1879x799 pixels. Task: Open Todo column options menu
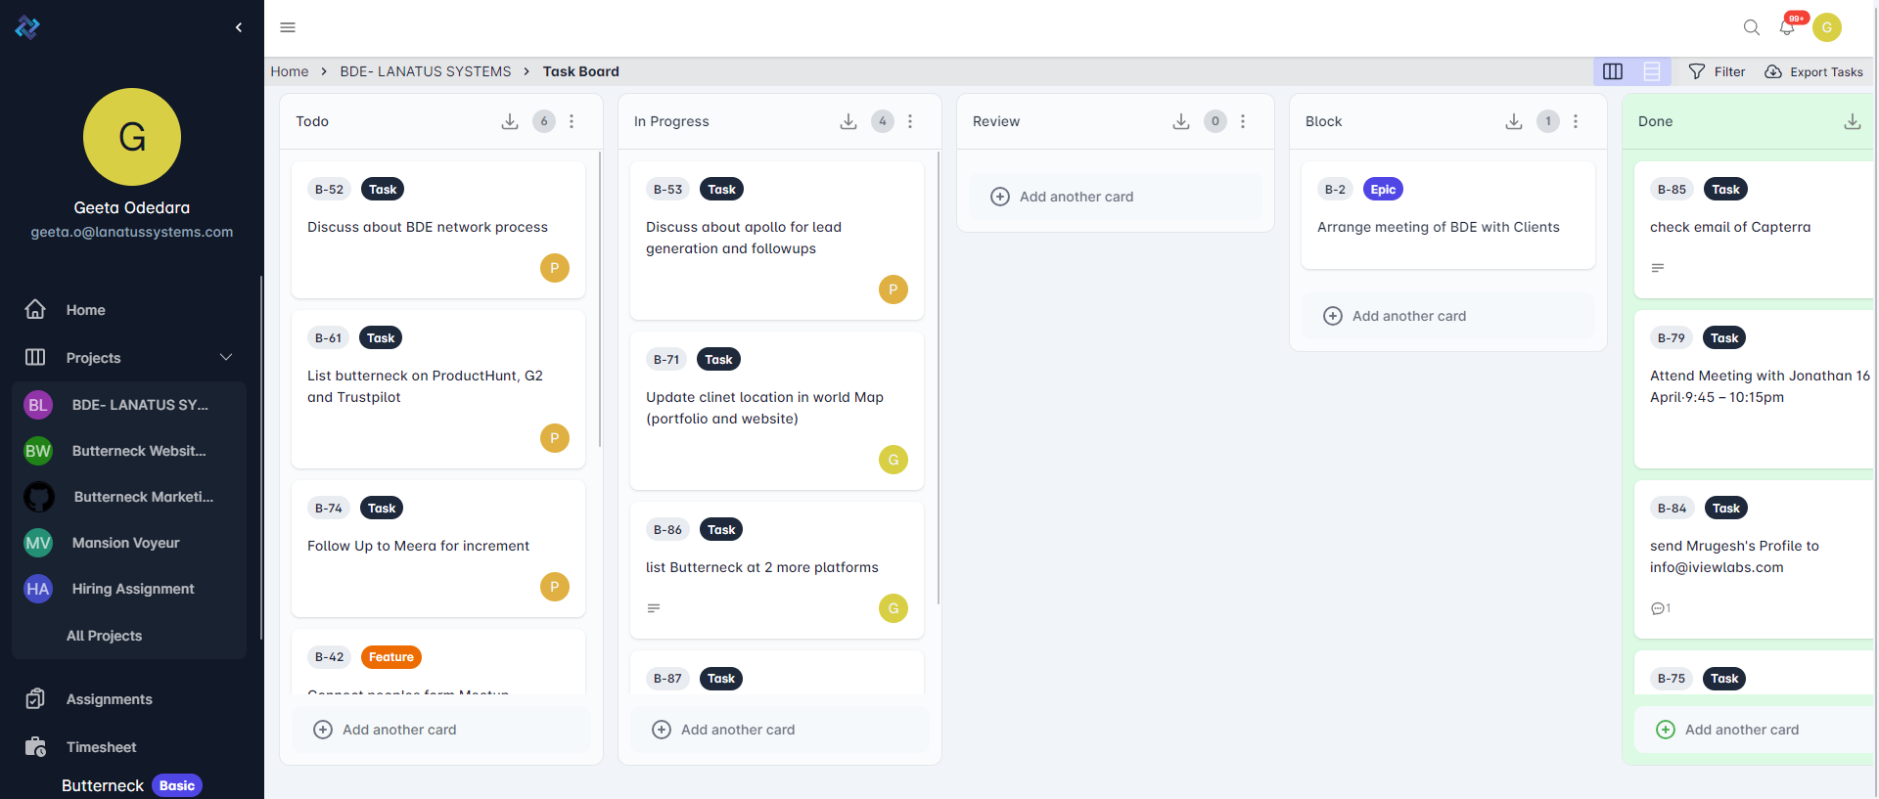(572, 121)
